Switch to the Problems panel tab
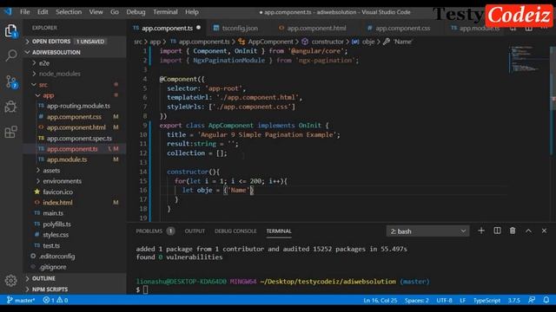Screen dimensions: 556x312 tap(155, 231)
